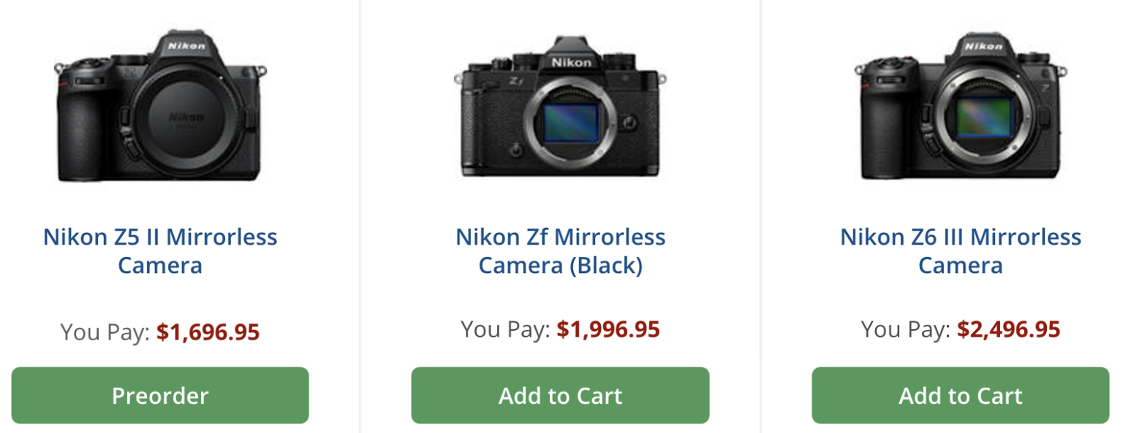The height and width of the screenshot is (433, 1123).
Task: Click the $1,996.95 price text
Action: 609,329
